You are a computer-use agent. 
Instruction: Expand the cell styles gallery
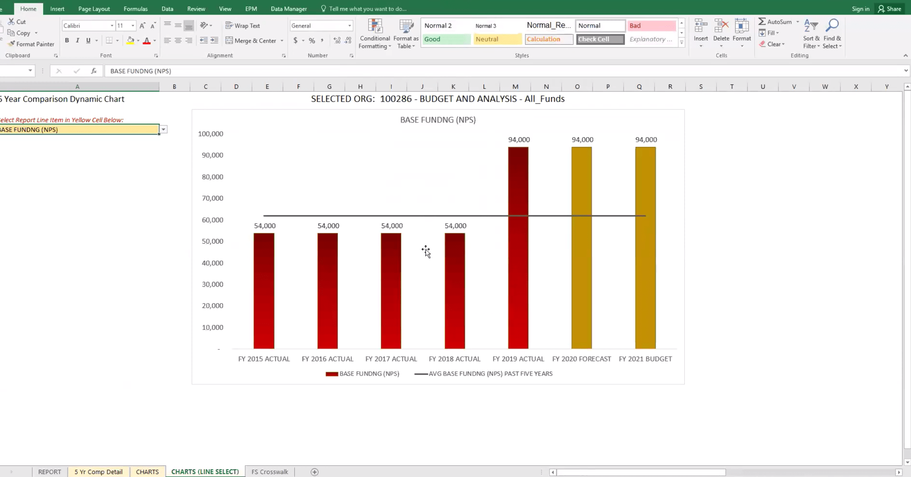click(681, 42)
